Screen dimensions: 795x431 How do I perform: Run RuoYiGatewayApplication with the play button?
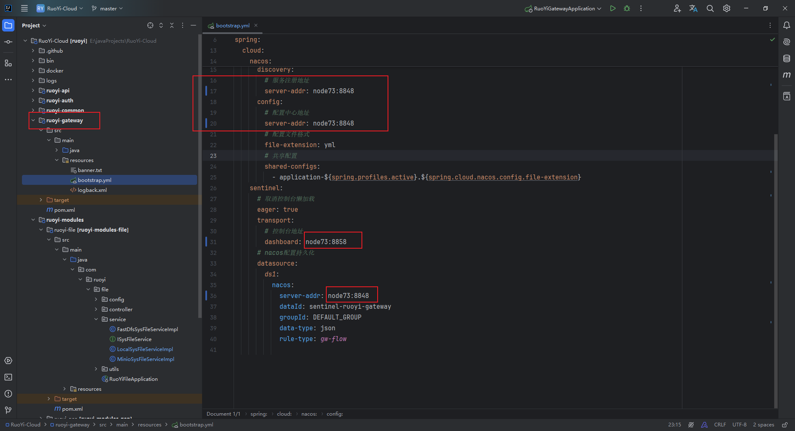(x=613, y=8)
